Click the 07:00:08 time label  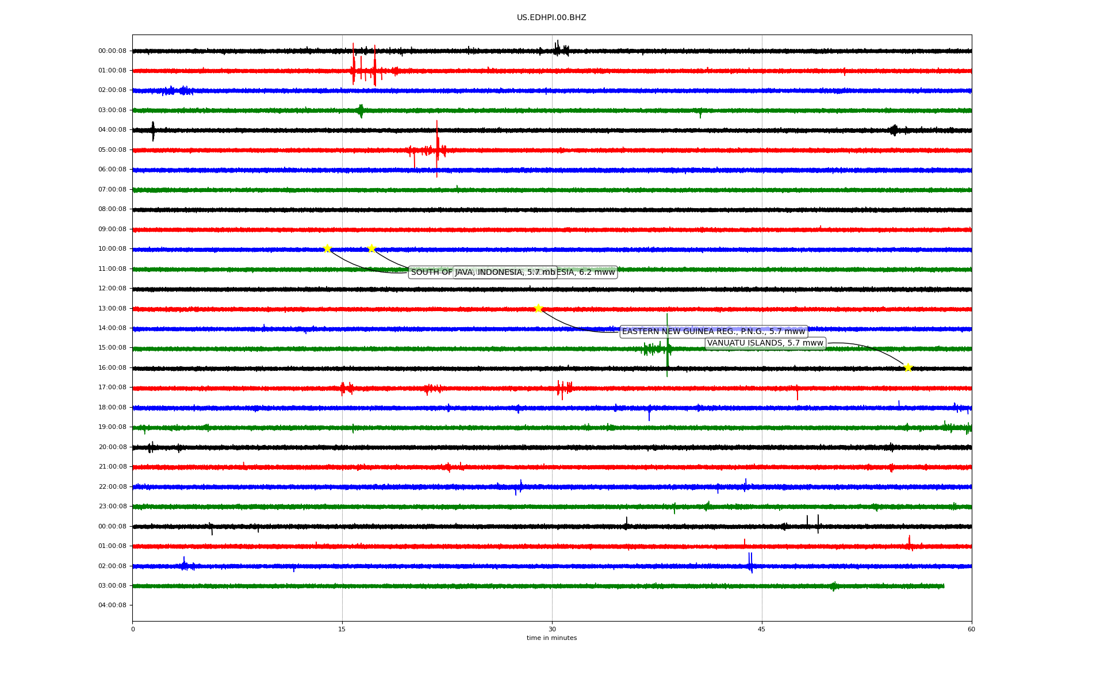coord(112,190)
